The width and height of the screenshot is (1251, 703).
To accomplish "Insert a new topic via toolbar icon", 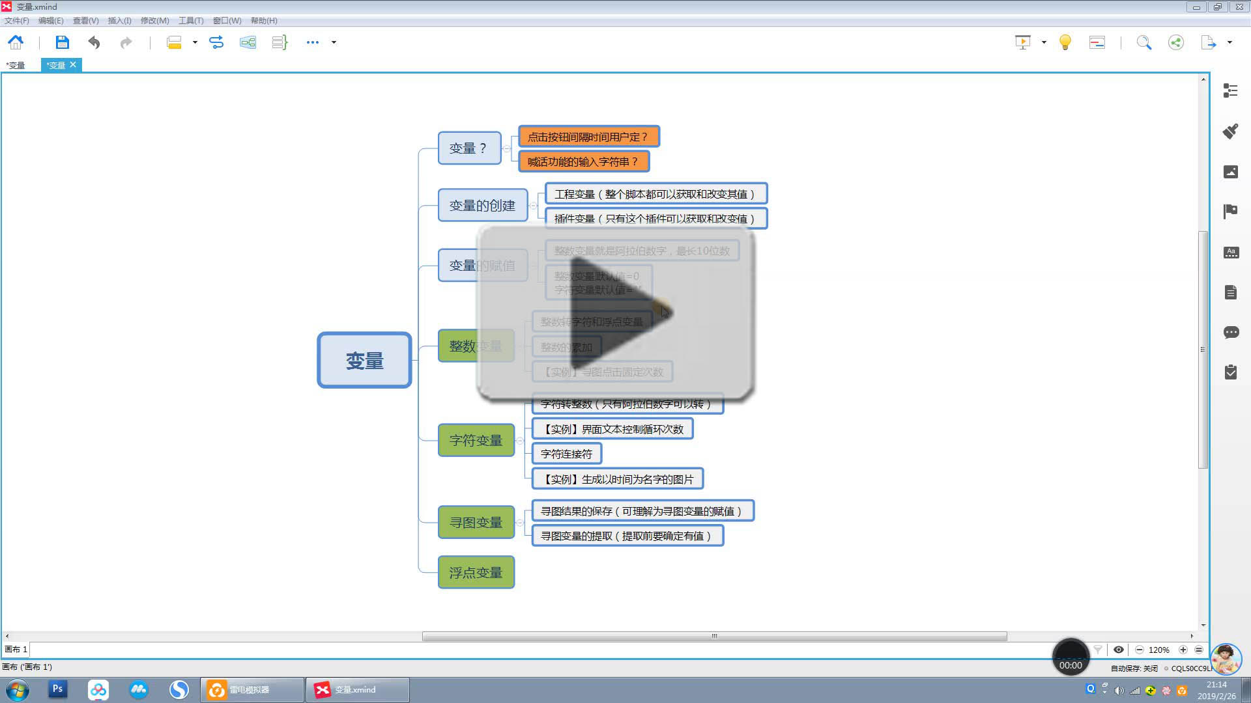I will (x=174, y=42).
